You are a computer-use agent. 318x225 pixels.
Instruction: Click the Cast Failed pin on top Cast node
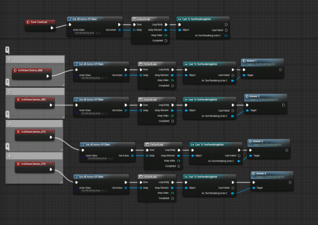226,30
